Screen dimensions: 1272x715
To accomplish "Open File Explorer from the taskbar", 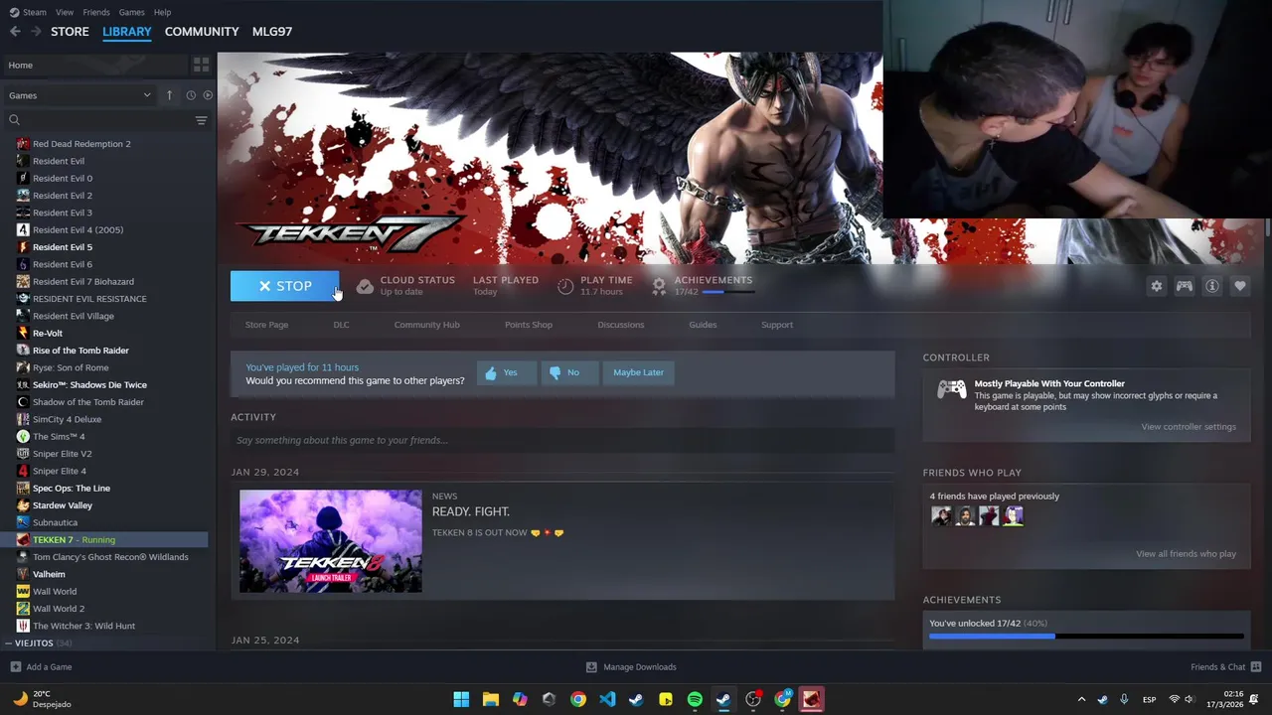I will coord(490,699).
